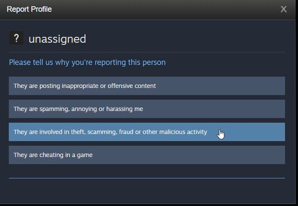Pick 'They are cheating in a game'

(x=147, y=155)
